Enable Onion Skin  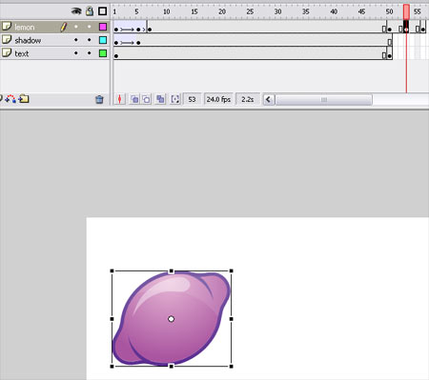coord(134,99)
